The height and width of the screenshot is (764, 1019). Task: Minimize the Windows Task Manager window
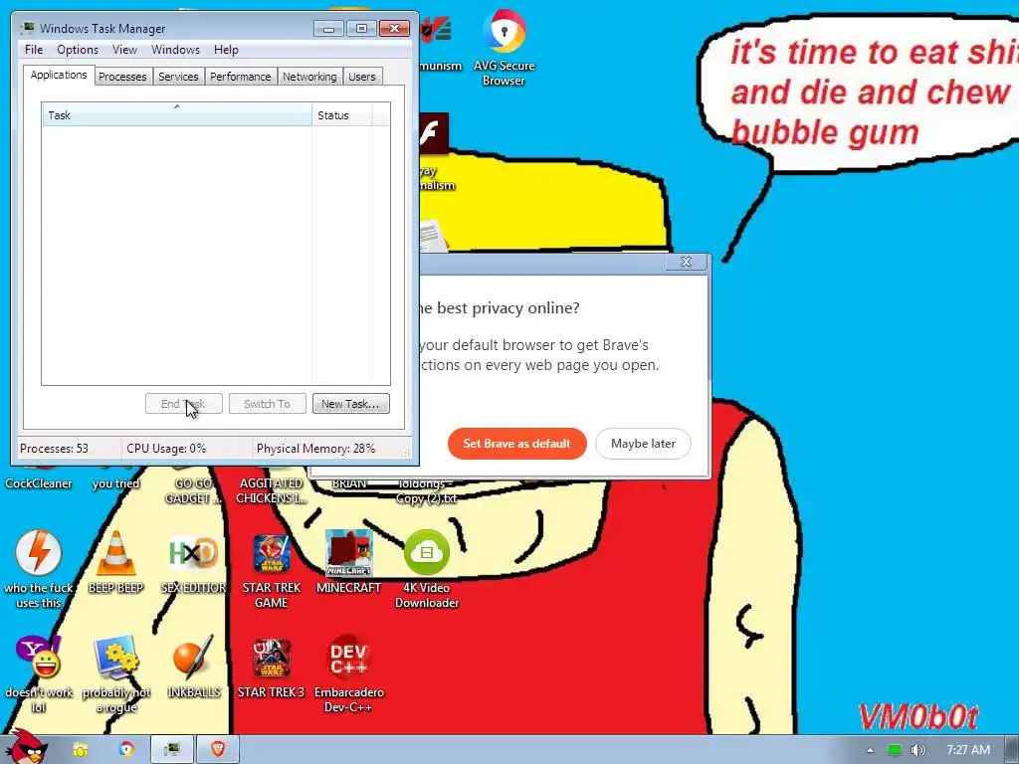328,29
